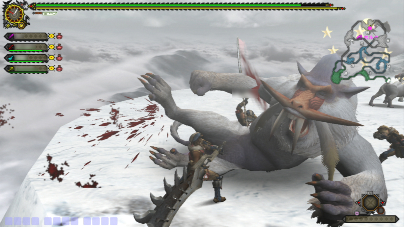This screenshot has width=404, height=227.
Task: Click area 6 on the minimap
Action: point(388,40)
